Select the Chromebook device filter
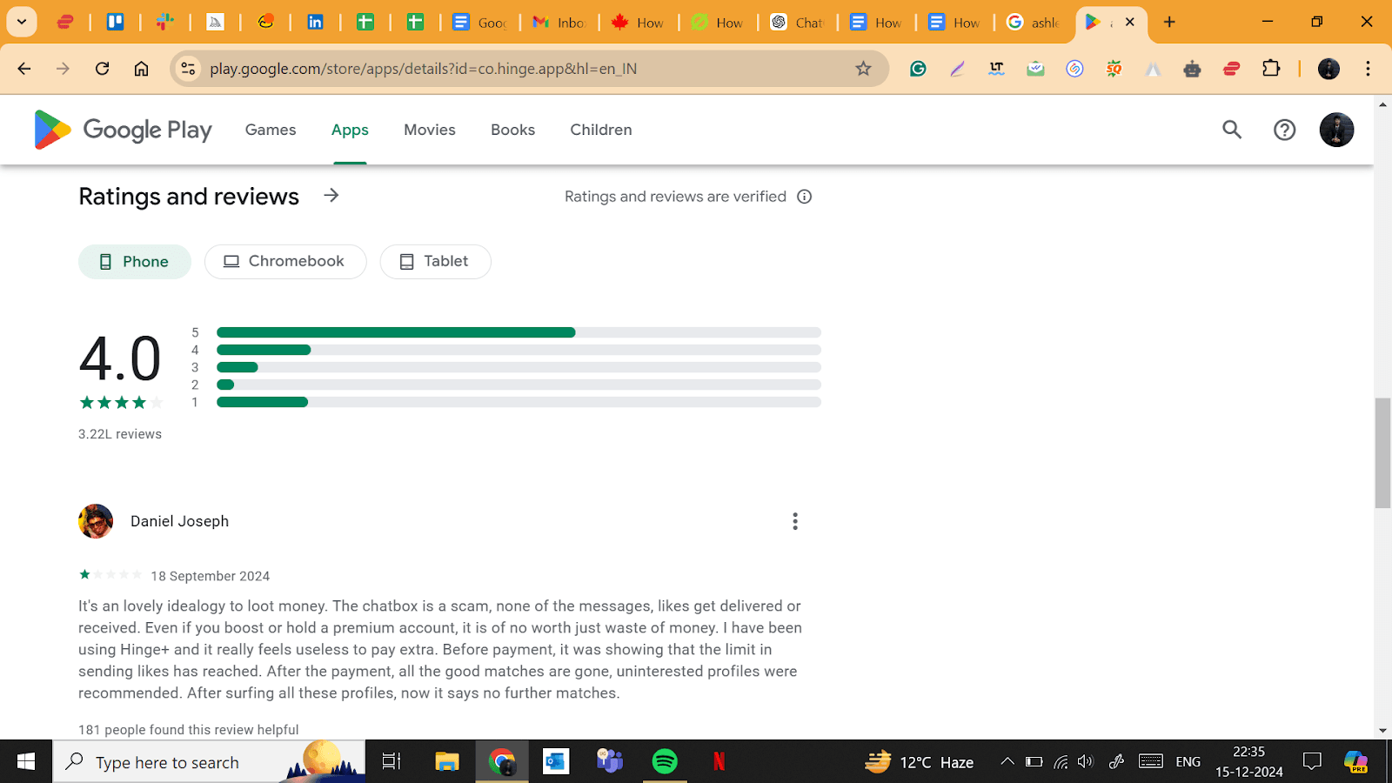This screenshot has height=783, width=1392. click(285, 262)
